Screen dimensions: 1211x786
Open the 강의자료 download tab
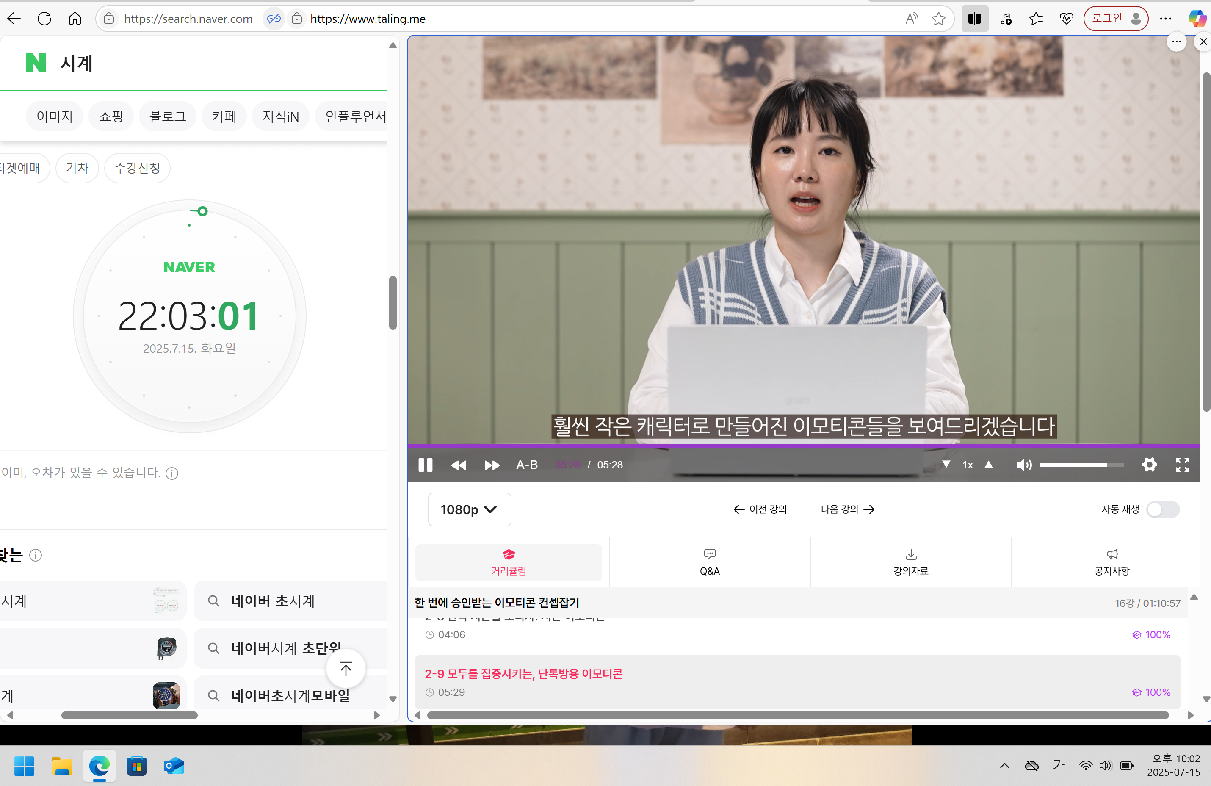click(910, 562)
